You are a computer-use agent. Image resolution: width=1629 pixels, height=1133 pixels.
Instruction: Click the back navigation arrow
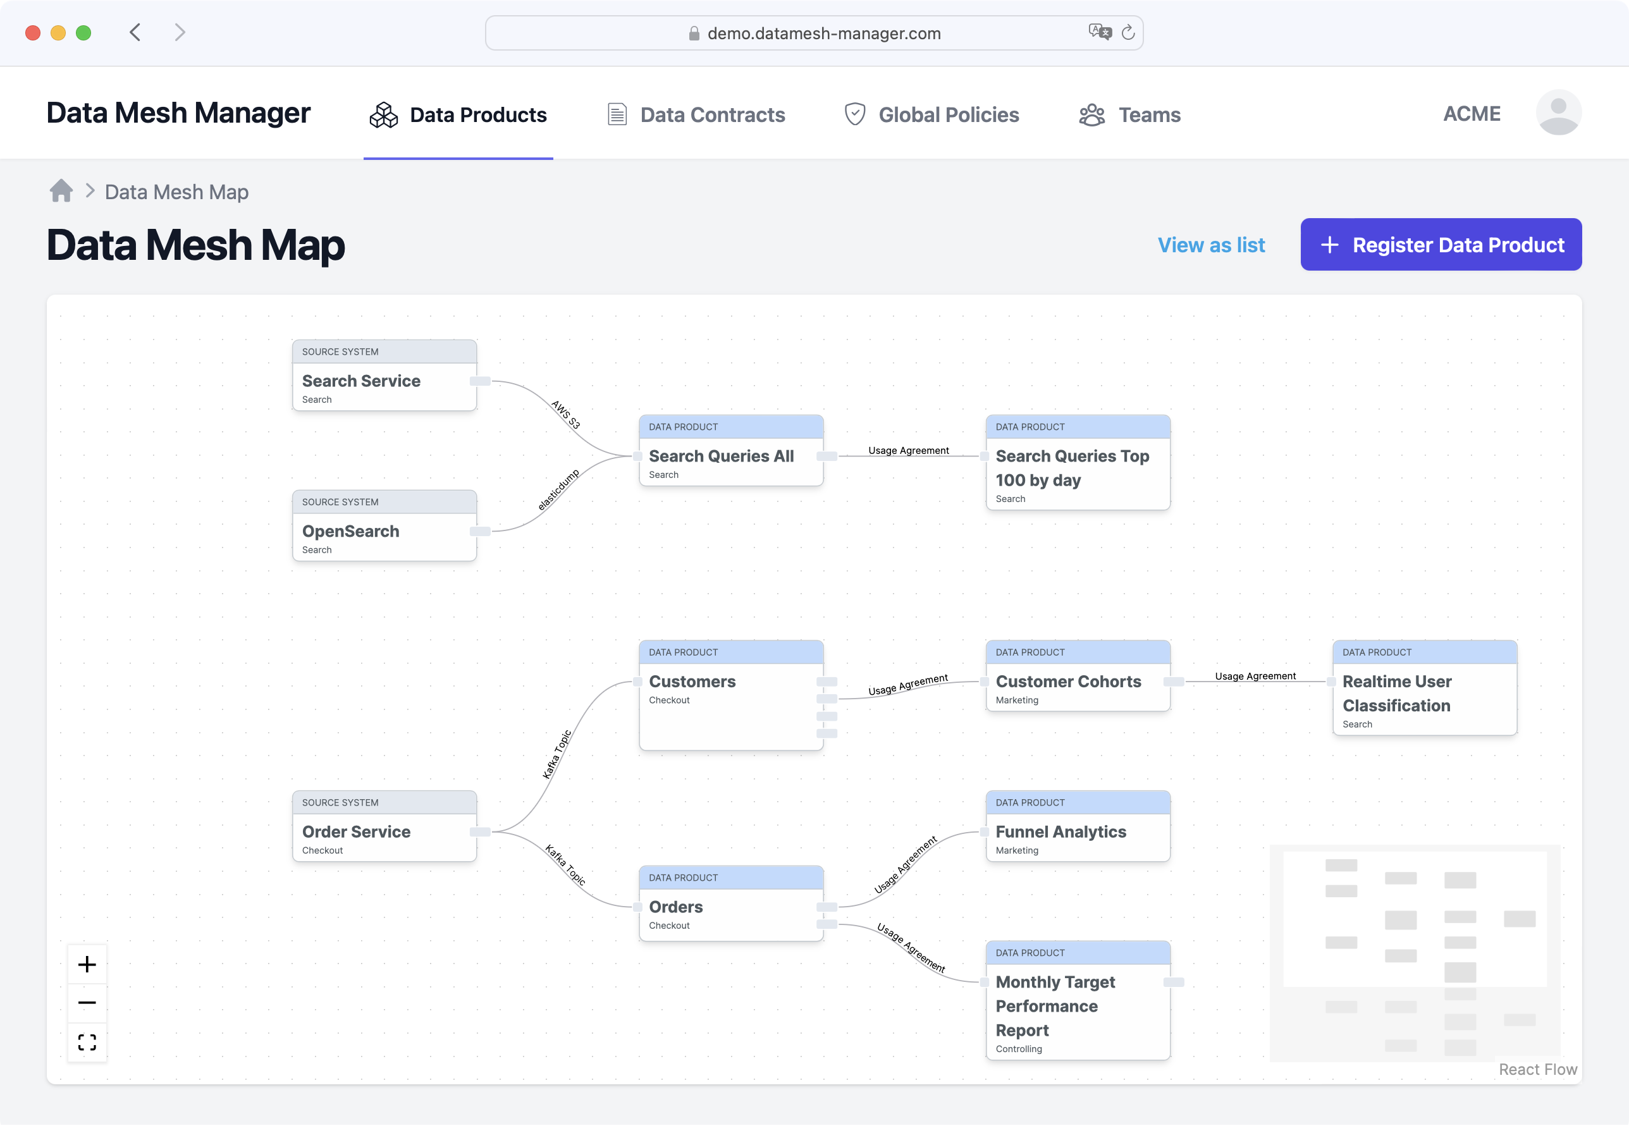pyautogui.click(x=135, y=32)
